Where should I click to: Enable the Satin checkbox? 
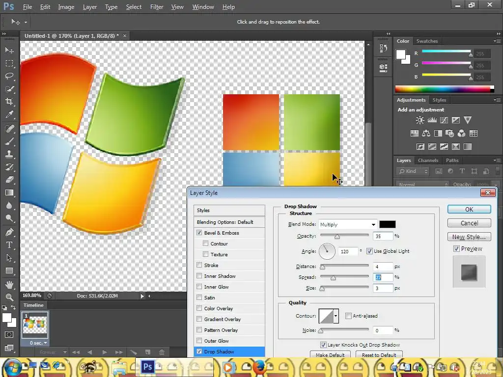(x=199, y=297)
